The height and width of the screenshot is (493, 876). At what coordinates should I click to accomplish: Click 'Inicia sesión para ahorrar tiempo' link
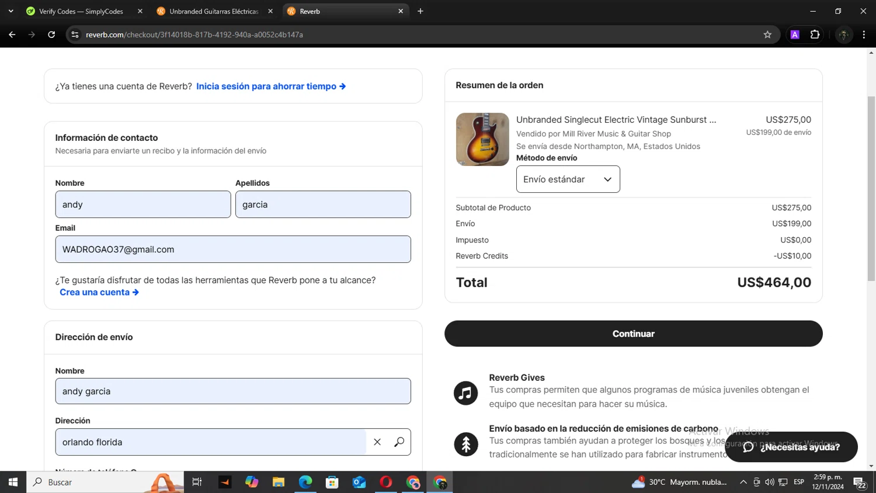point(271,86)
